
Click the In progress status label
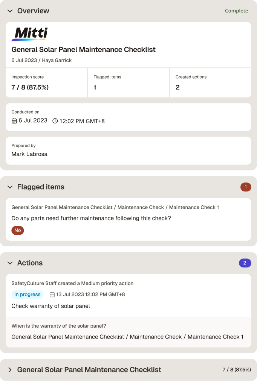(x=27, y=294)
